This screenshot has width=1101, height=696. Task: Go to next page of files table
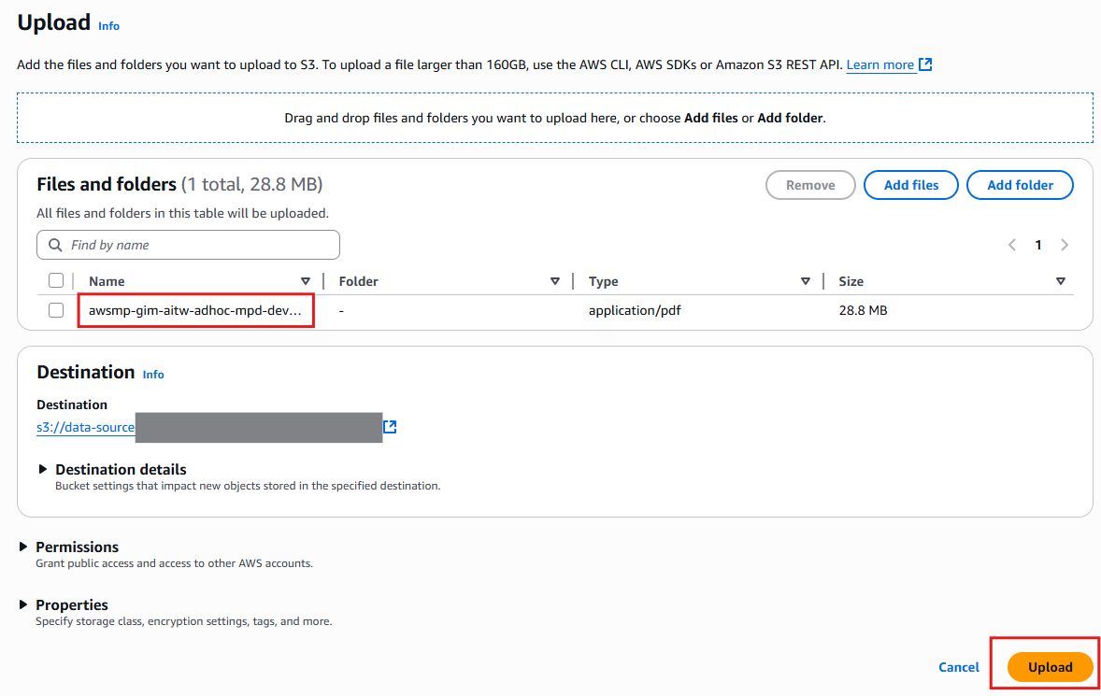coord(1064,245)
